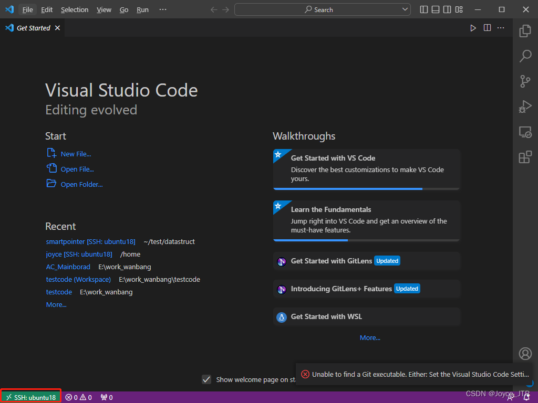Disable Show welcome page on startup
538x403 pixels.
(206, 379)
